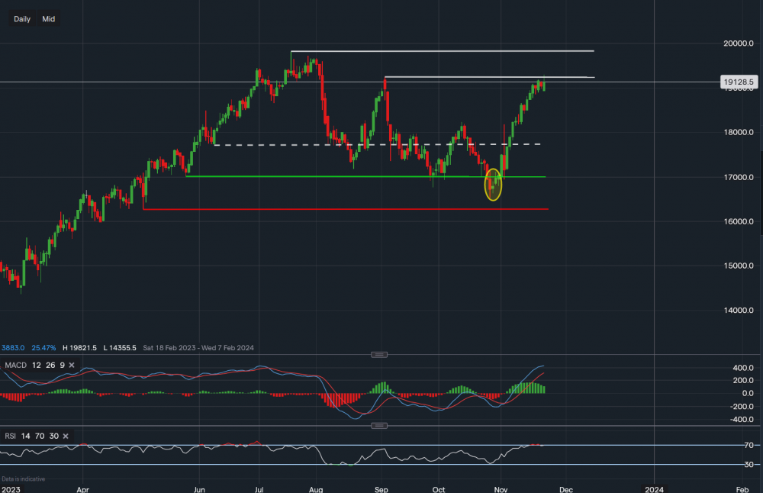The width and height of the screenshot is (763, 493).
Task: Click the Nov label on the time axis
Action: 501,488
